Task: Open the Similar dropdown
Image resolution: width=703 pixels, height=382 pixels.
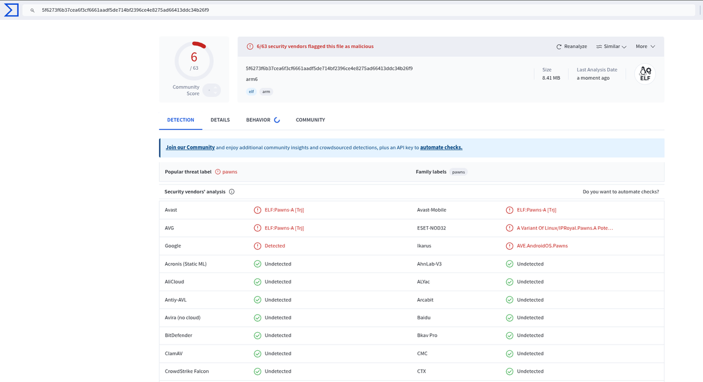Action: [612, 46]
